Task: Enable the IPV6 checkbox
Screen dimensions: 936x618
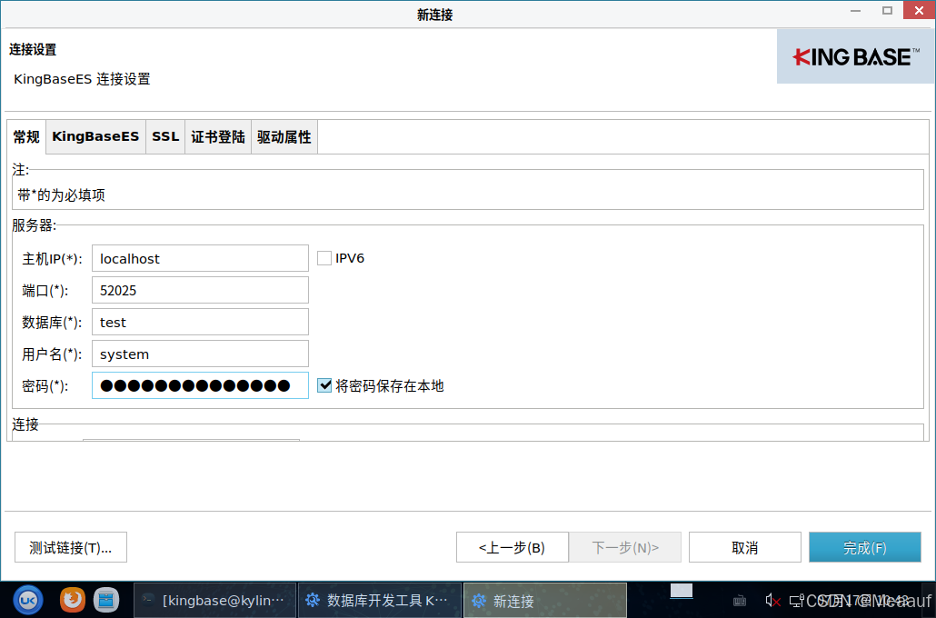Action: 324,258
